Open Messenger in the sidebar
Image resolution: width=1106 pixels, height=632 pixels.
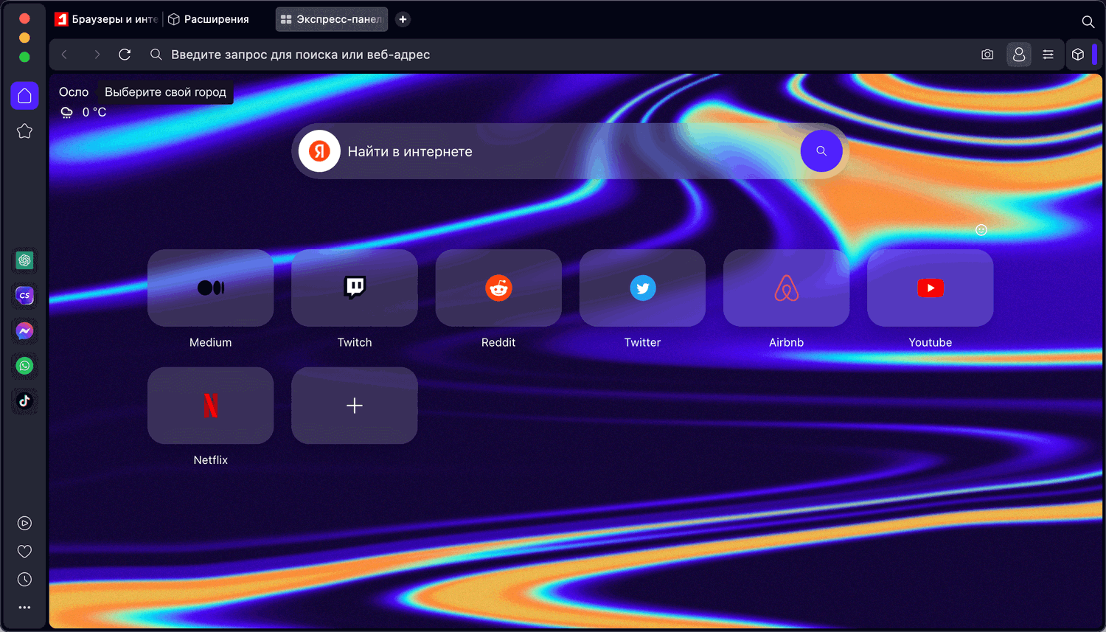[24, 331]
